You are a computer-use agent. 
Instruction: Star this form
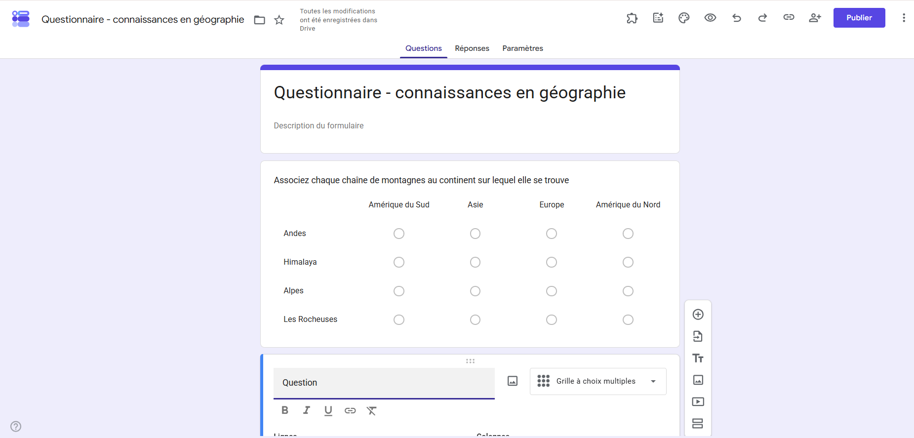[279, 20]
